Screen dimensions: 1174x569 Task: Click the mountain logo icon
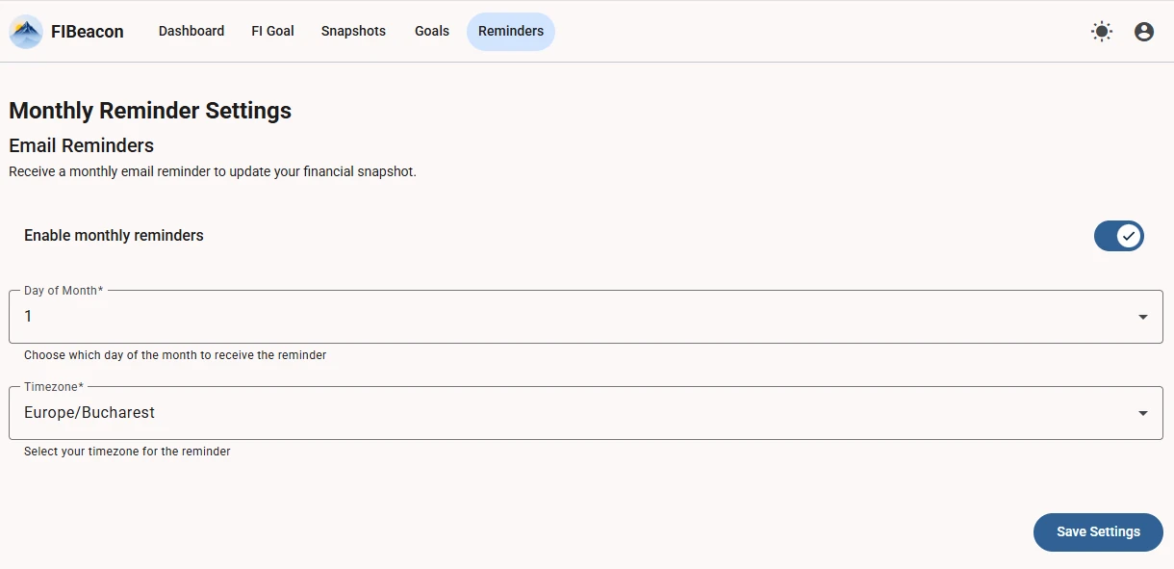(x=25, y=31)
